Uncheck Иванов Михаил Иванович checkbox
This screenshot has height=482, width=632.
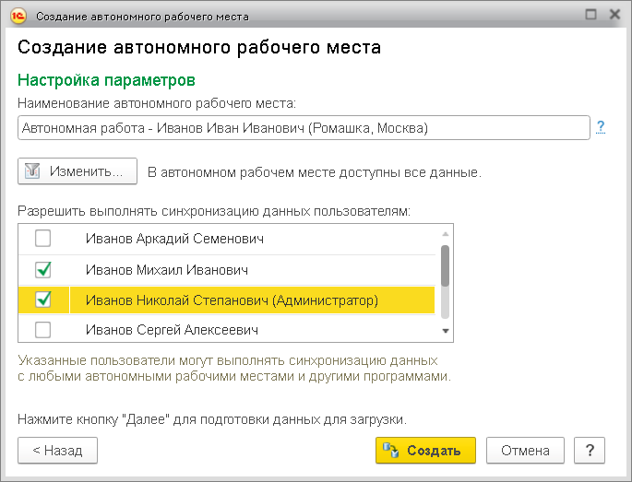(43, 270)
